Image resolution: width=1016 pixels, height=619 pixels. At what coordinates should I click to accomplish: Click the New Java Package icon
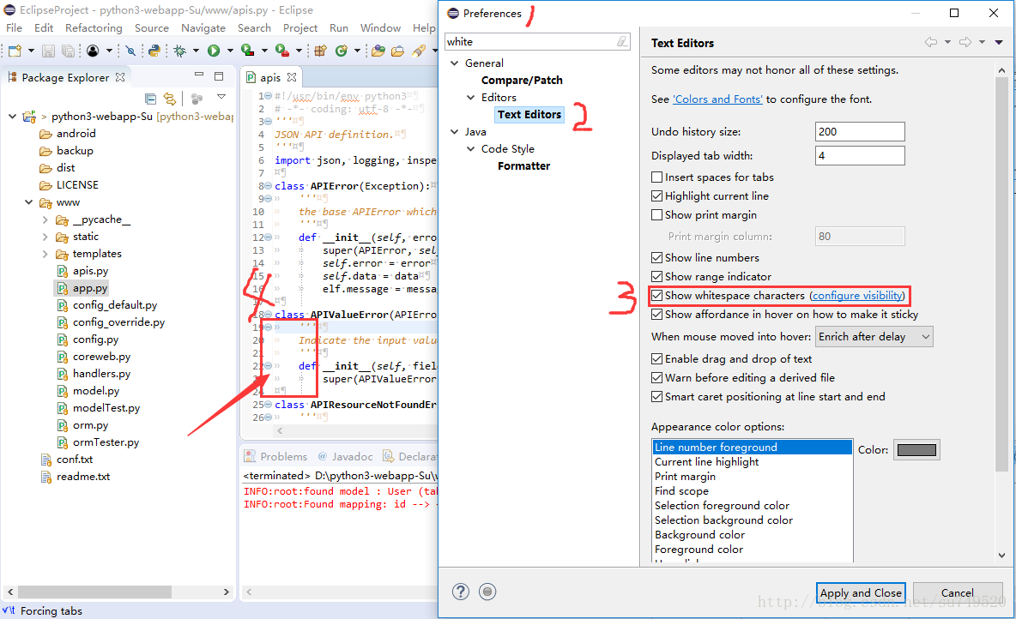320,51
